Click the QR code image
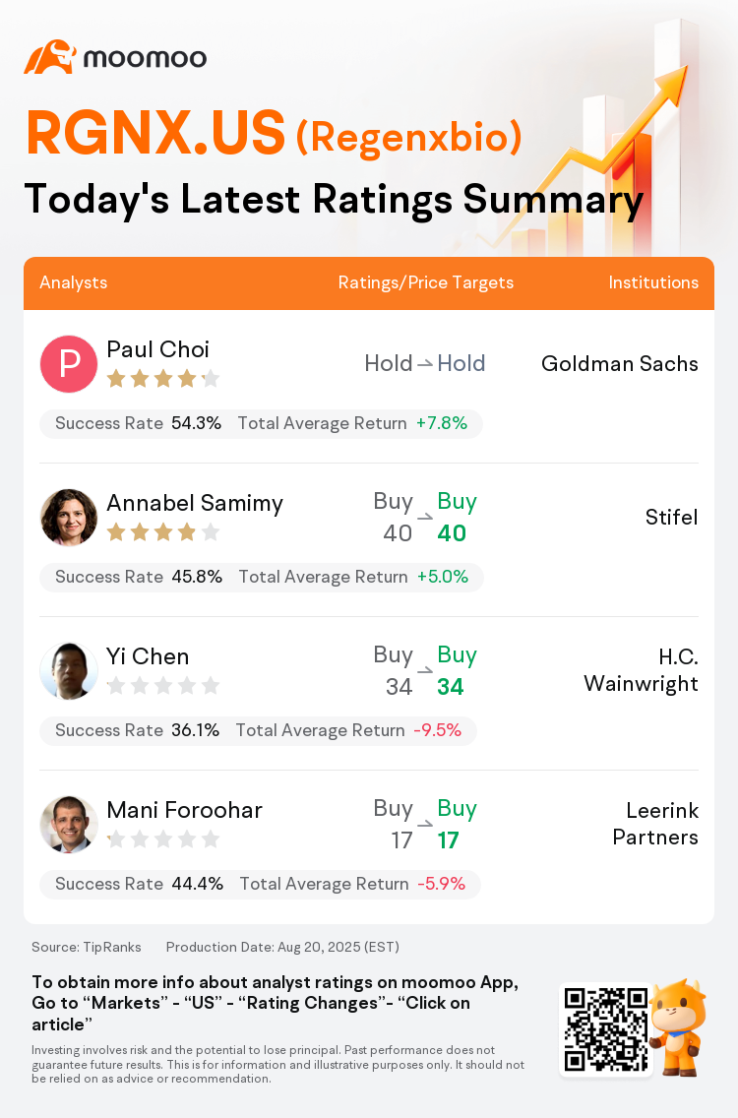Screen dimensions: 738x1118 point(606,1028)
